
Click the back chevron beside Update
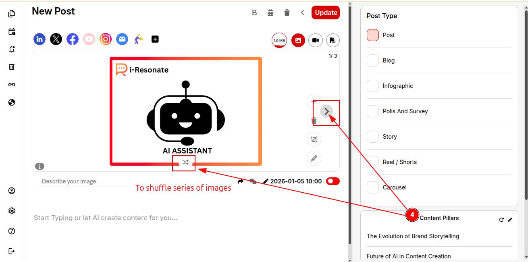click(302, 12)
